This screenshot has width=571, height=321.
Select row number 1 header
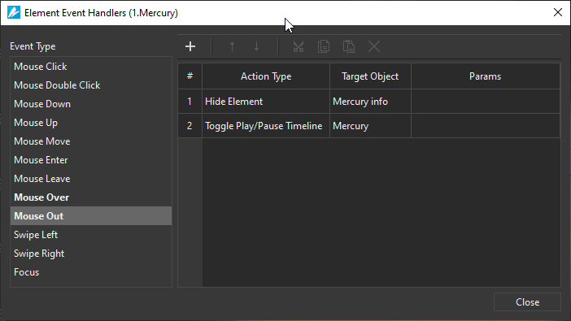(190, 102)
